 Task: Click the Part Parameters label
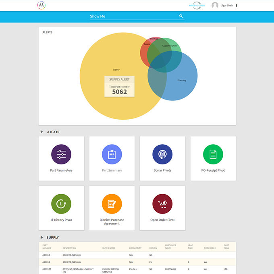pos(61,170)
